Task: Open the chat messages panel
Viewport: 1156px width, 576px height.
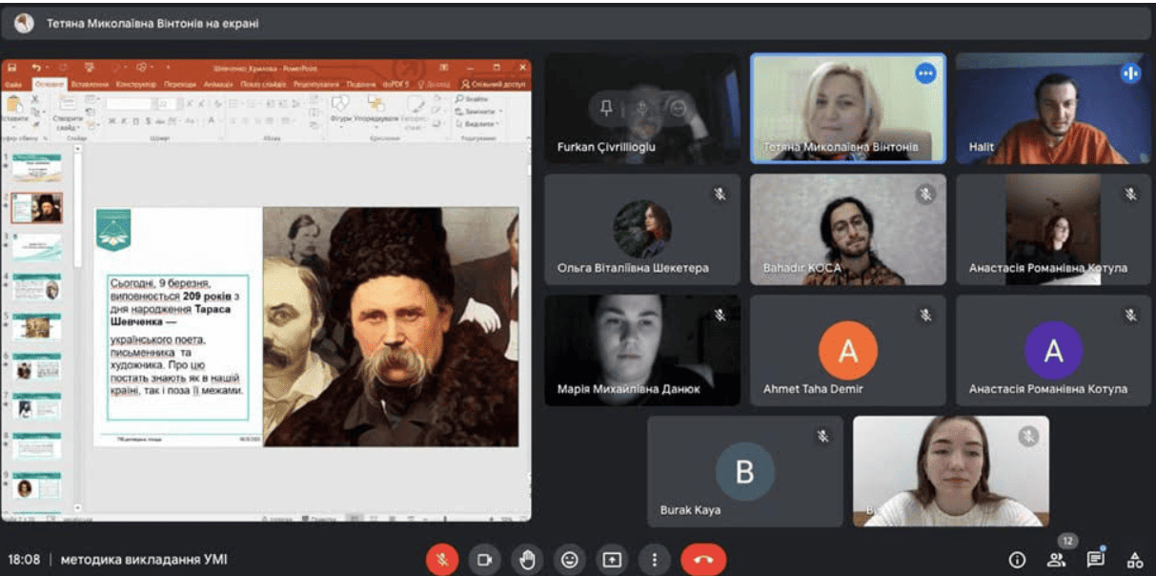Action: [1095, 560]
